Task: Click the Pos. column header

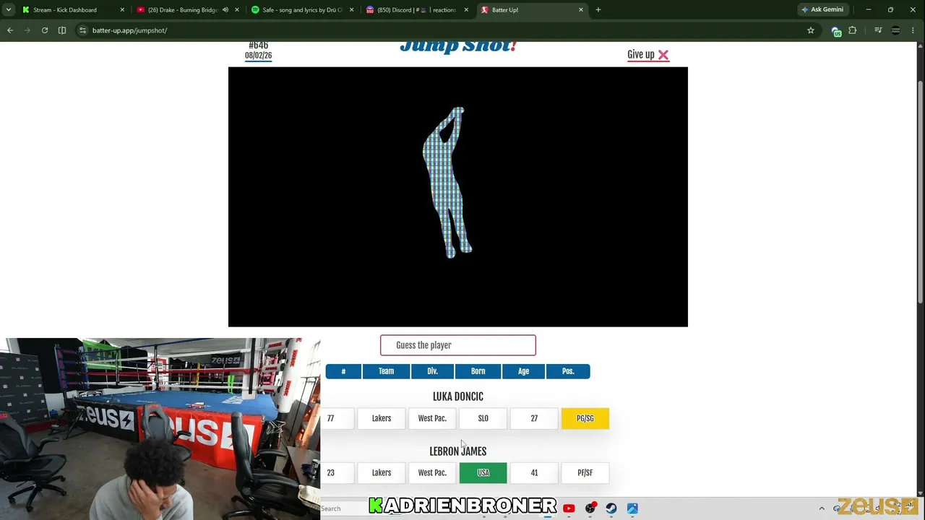Action: (x=568, y=371)
